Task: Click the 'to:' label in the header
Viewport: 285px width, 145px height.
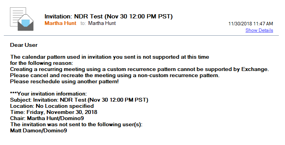Action: (x=83, y=23)
